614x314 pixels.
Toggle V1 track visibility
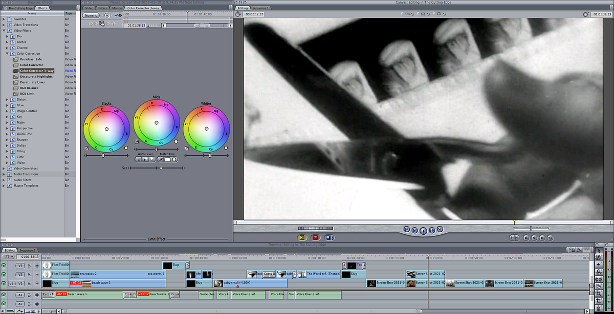point(4,283)
